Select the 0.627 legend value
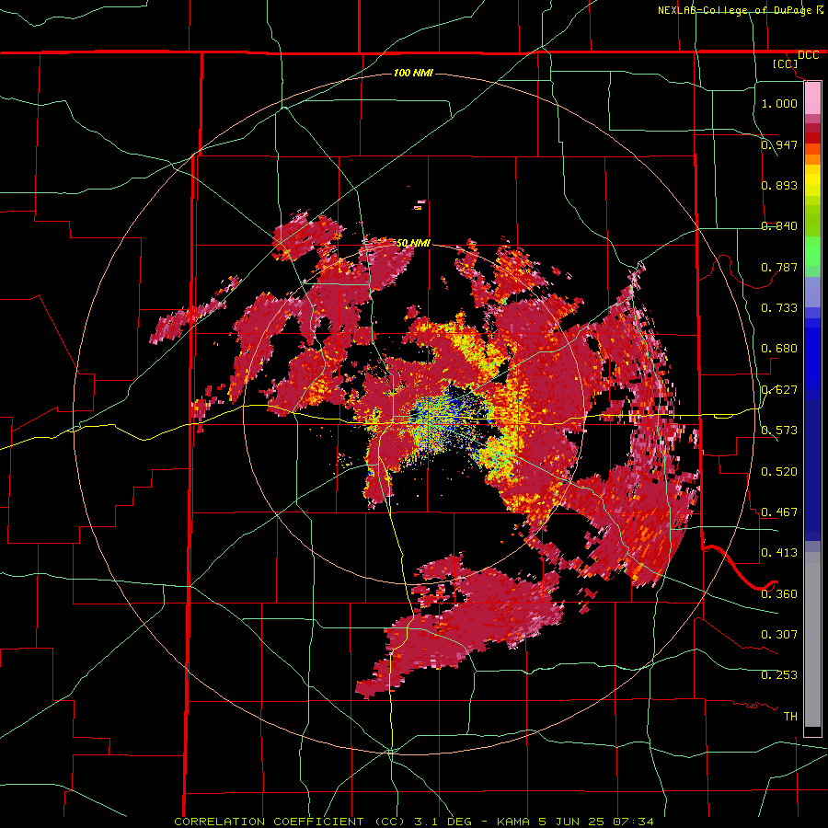The height and width of the screenshot is (828, 828). click(779, 389)
